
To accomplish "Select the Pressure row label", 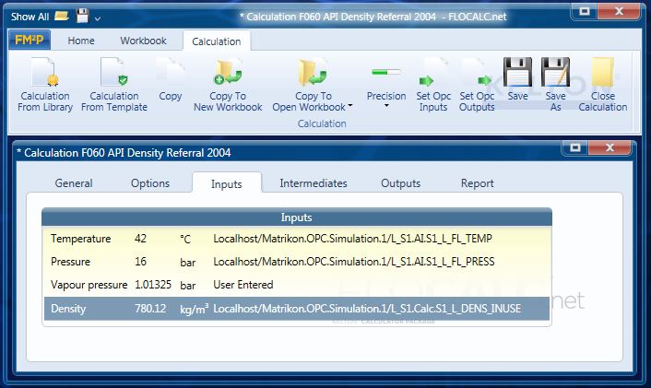I will pos(71,262).
